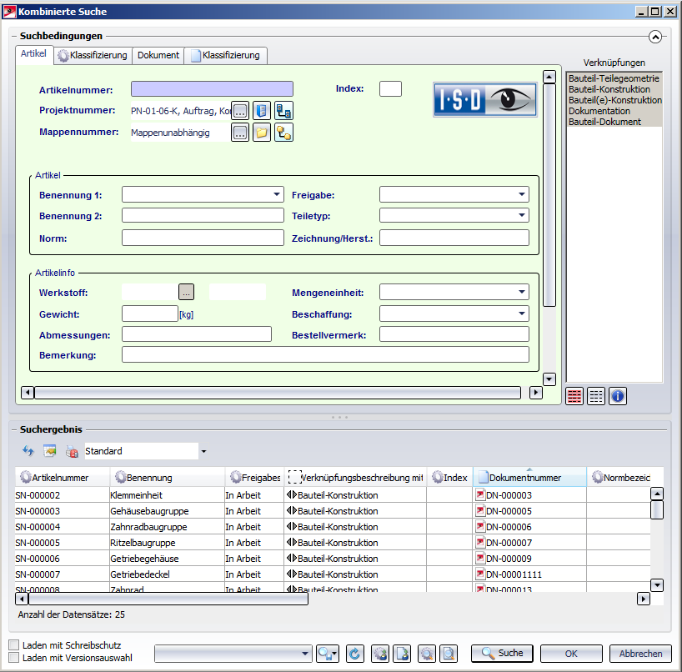The height and width of the screenshot is (672, 682).
Task: Expand the Mengeneinheit dropdown list
Action: [x=522, y=292]
